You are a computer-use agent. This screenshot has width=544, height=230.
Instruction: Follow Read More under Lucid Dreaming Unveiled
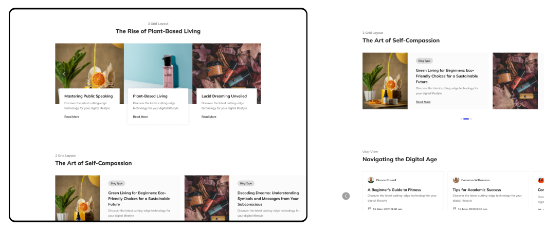(209, 117)
